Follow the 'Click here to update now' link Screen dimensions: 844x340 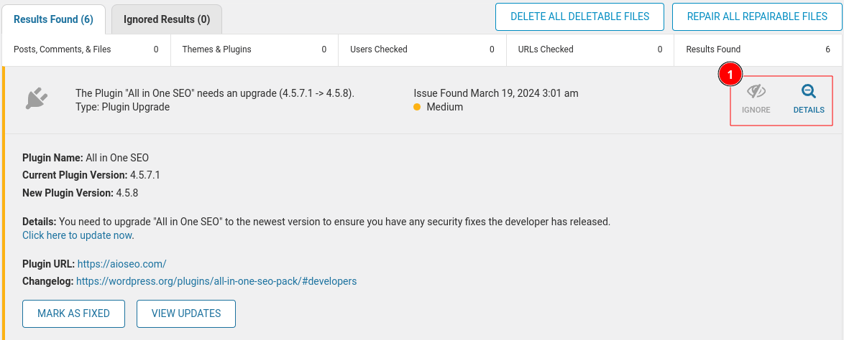(78, 235)
